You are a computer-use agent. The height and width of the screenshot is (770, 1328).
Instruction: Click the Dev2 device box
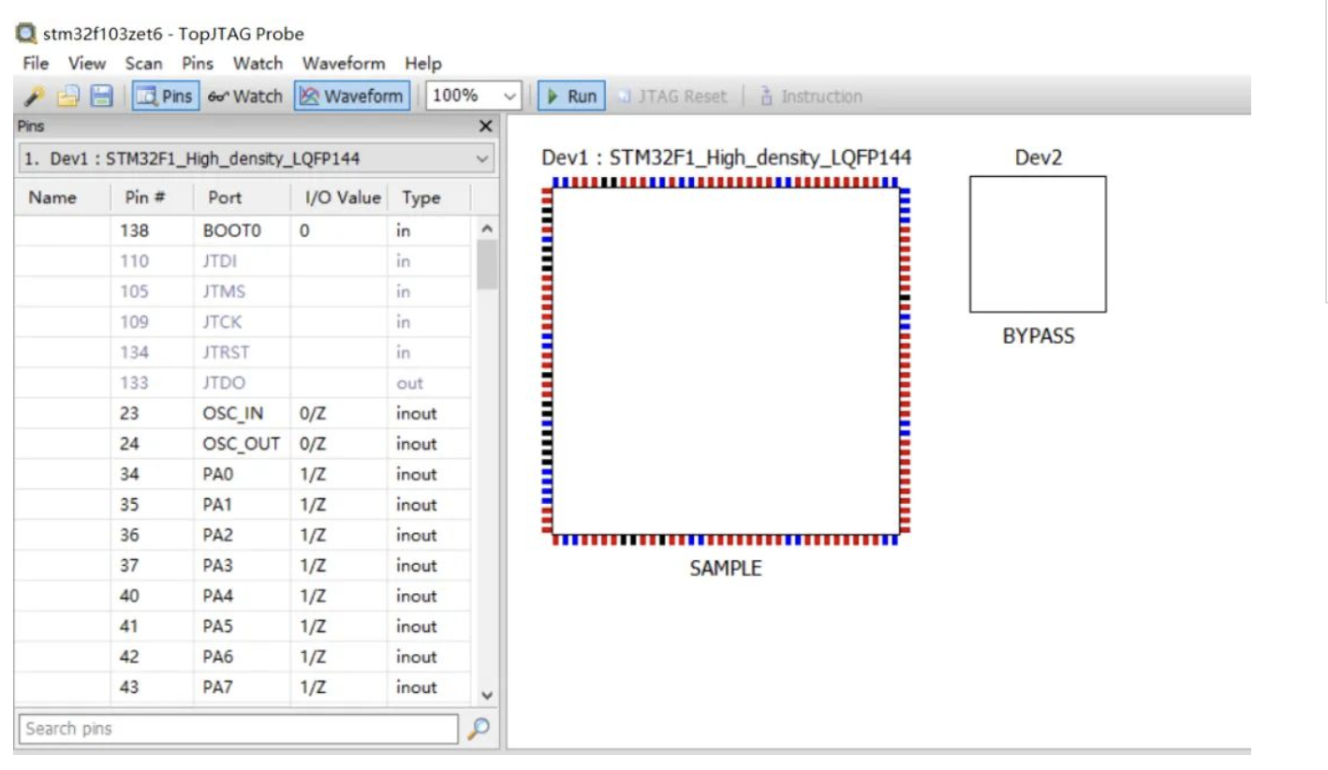point(1038,244)
